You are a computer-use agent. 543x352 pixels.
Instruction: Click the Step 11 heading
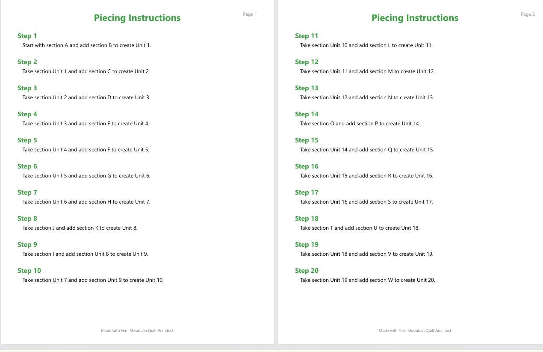pos(307,36)
